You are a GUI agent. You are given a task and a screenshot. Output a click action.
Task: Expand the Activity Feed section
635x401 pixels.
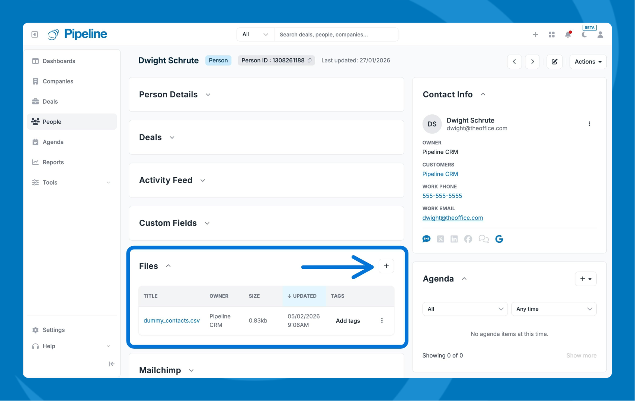pos(203,180)
